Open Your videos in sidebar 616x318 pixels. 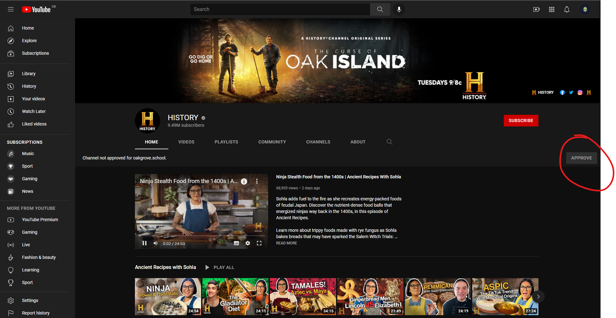tap(35, 99)
